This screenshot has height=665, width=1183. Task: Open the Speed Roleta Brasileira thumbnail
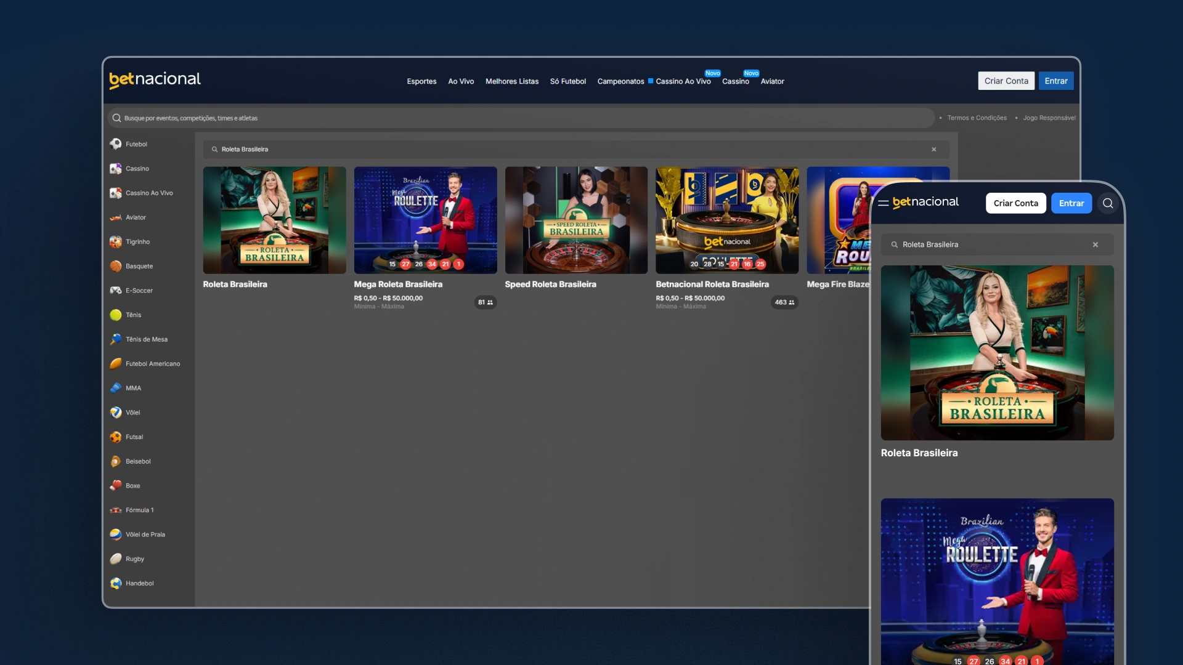(x=576, y=220)
